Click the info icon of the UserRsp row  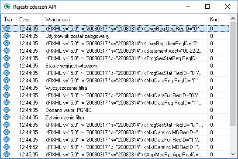pos(7,43)
